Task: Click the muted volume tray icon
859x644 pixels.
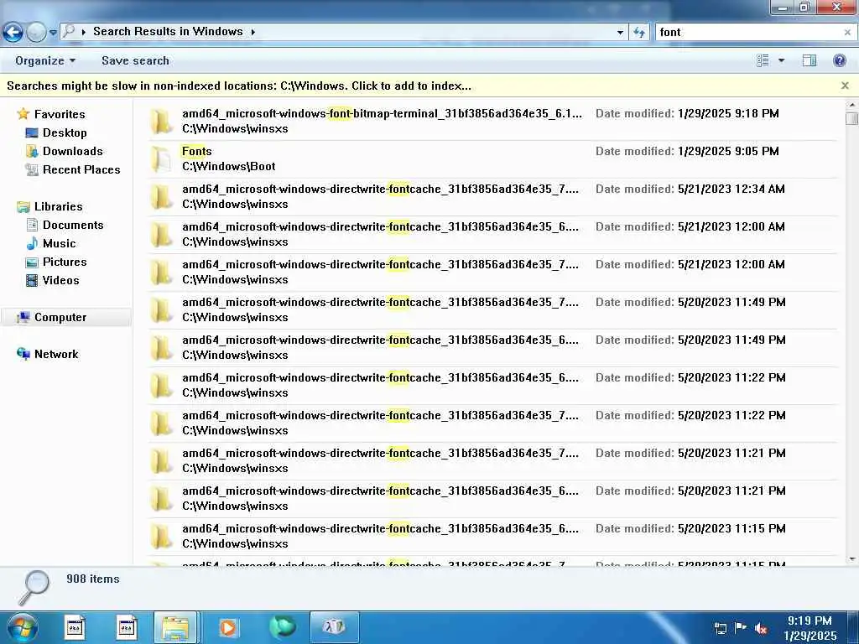Action: pos(761,629)
